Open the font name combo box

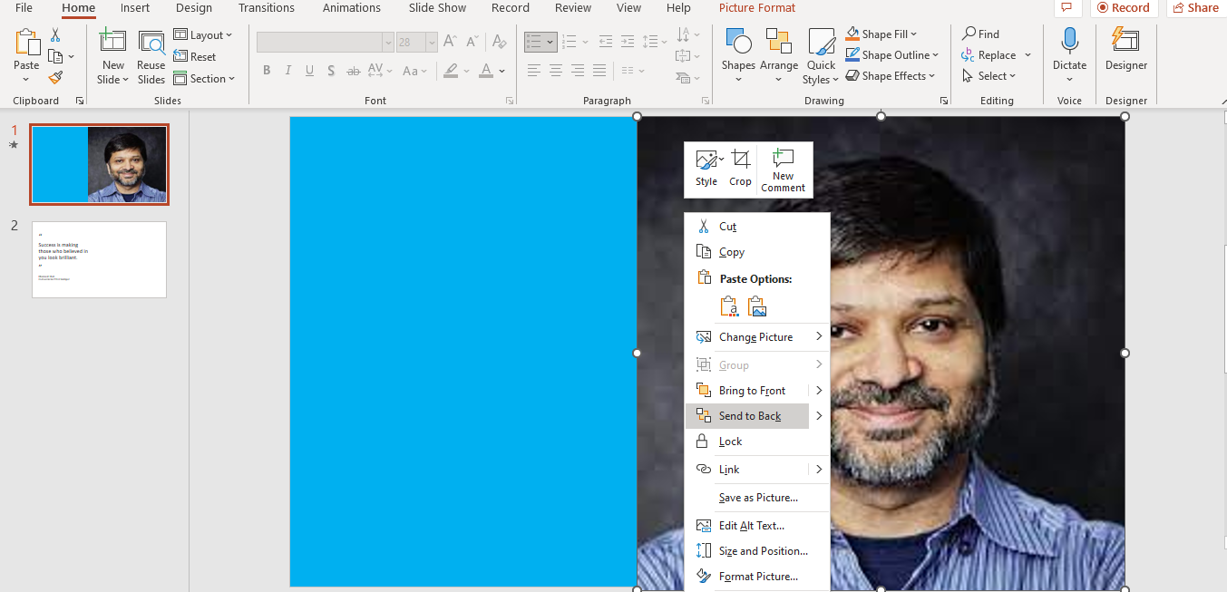326,42
